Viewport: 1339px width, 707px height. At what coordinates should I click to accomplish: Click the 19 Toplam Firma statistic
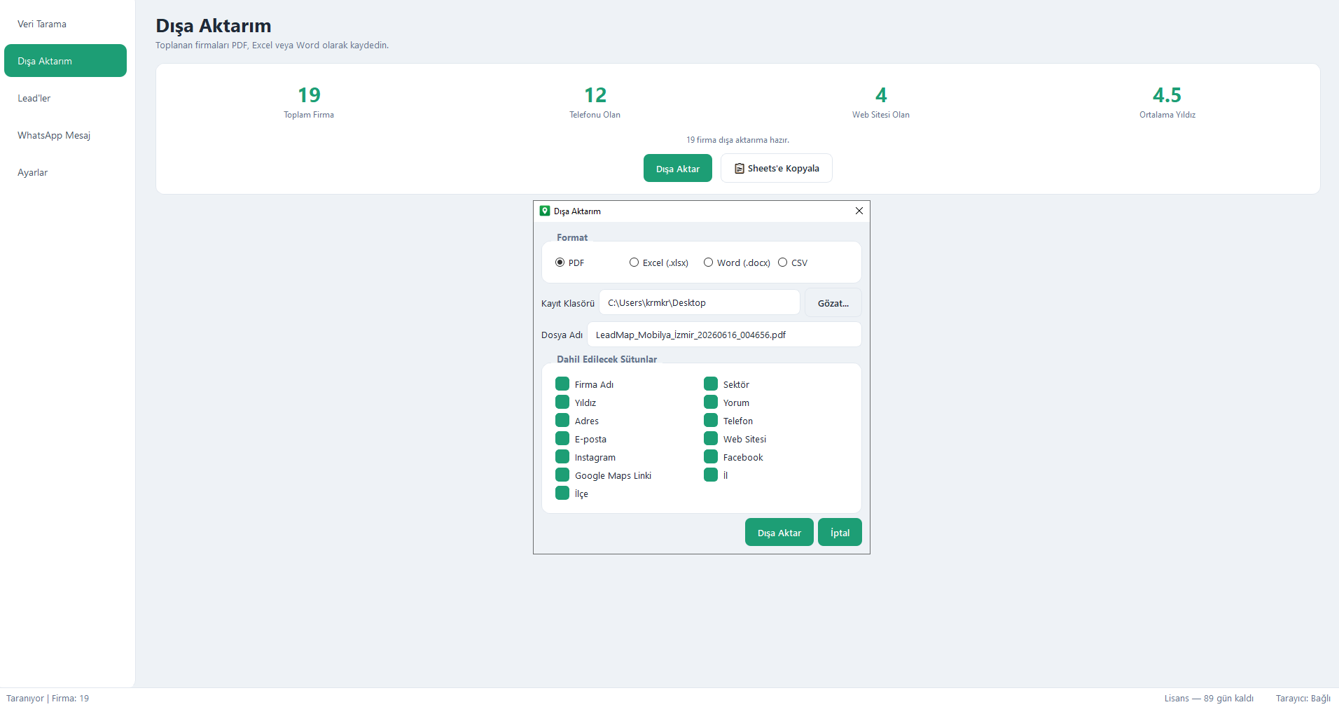point(309,101)
